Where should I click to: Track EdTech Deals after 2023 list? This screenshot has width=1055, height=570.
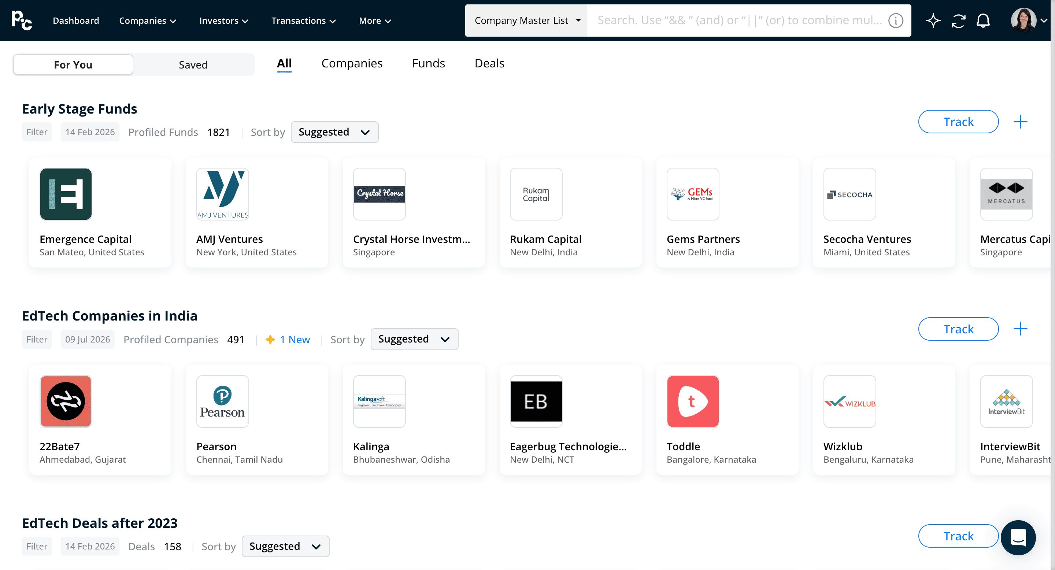point(958,536)
